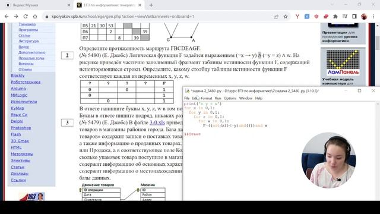Click the page vertical scrollbar thumb
The image size is (380, 214).
click(x=378, y=43)
